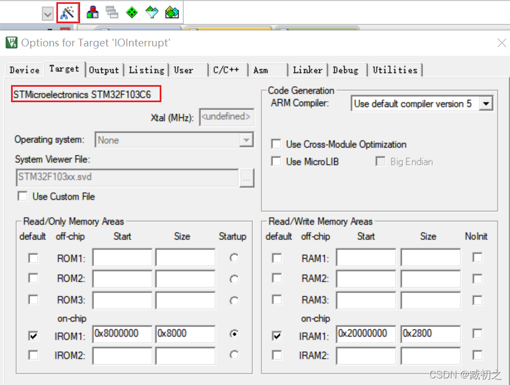
Task: Enable the Use MicroLIB checkbox
Action: [276, 161]
